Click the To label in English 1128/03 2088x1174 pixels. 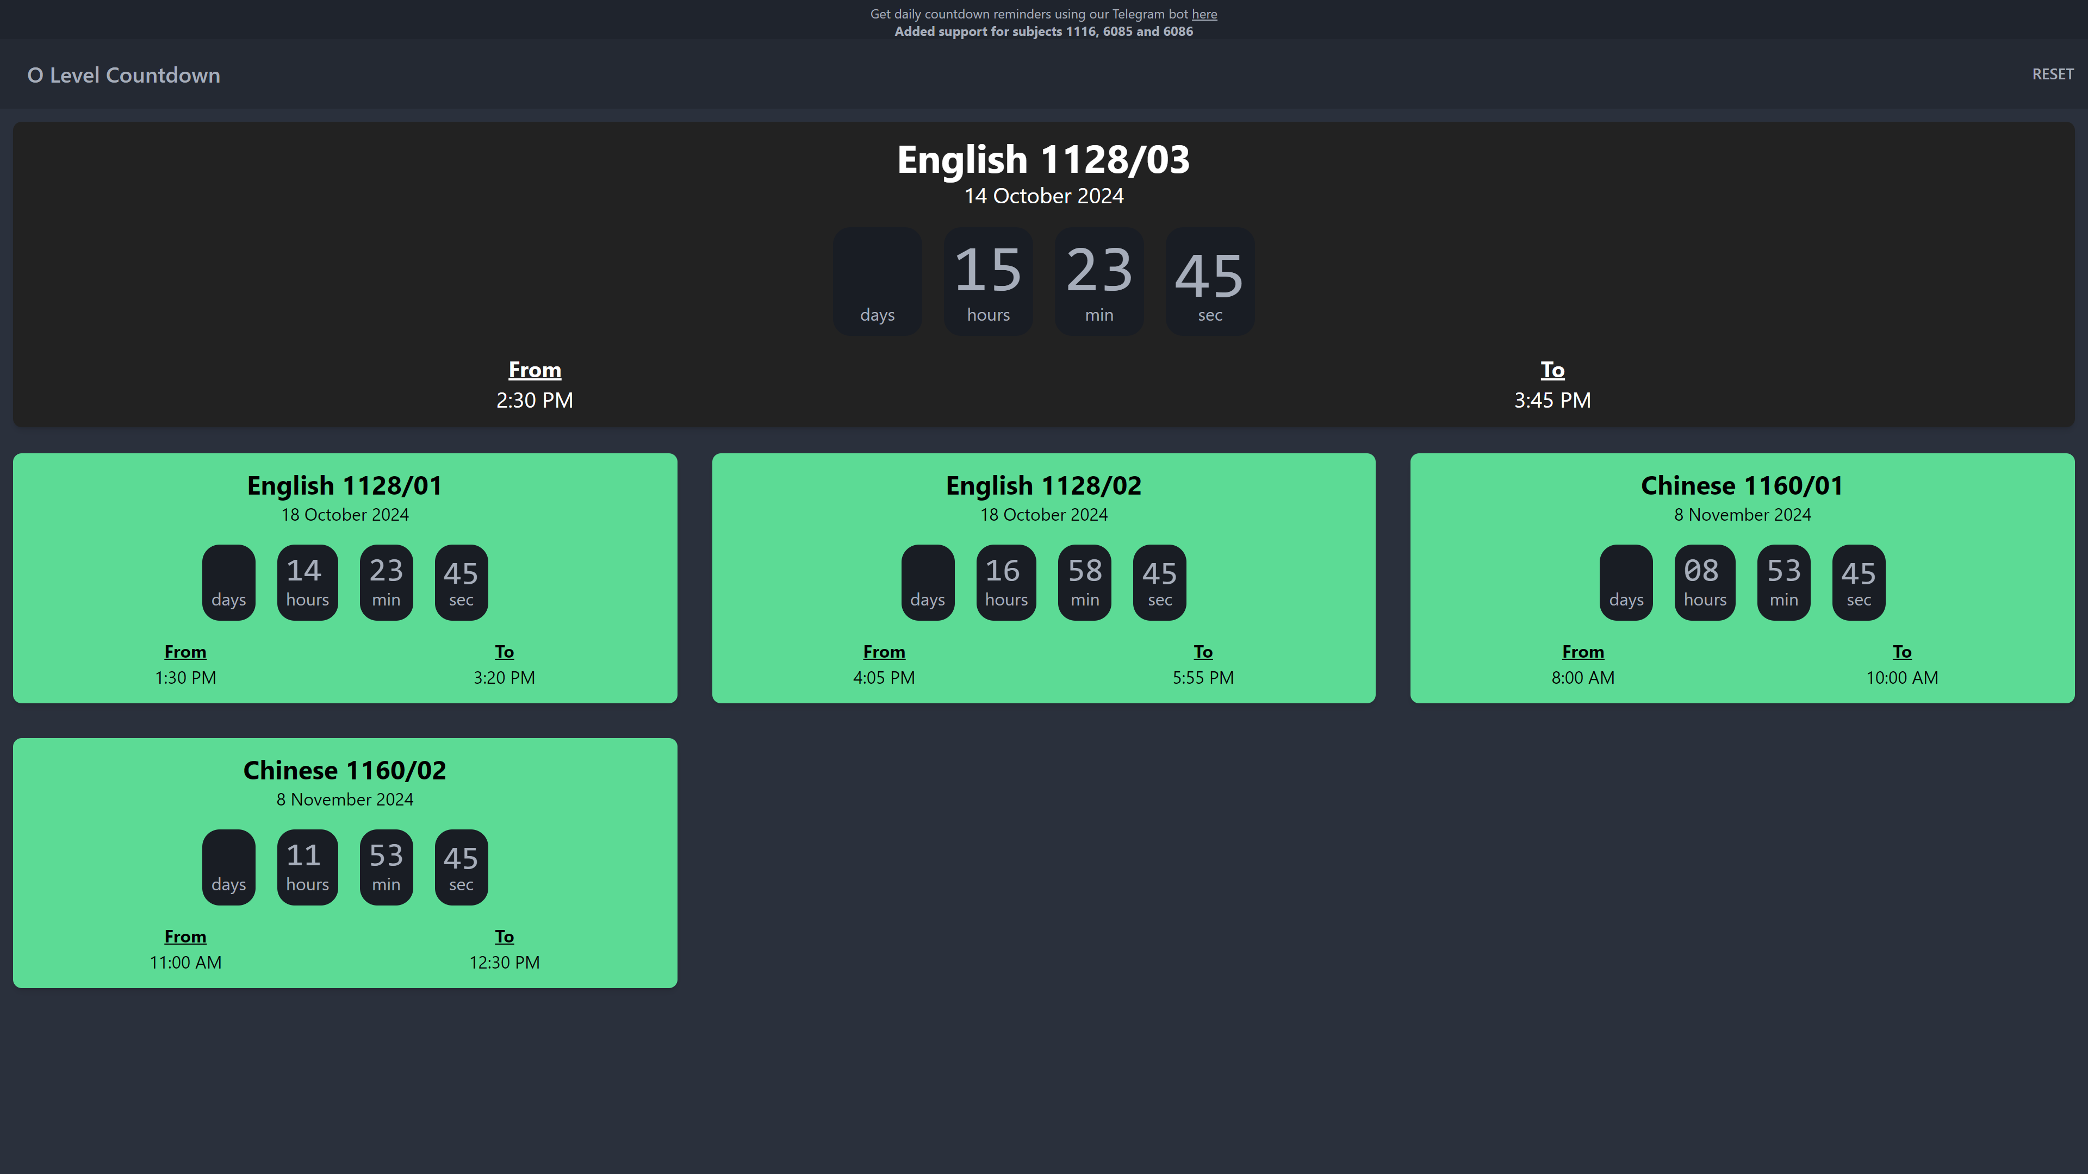1552,370
